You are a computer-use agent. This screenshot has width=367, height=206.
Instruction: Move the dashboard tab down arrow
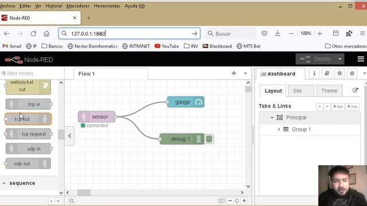(327, 106)
